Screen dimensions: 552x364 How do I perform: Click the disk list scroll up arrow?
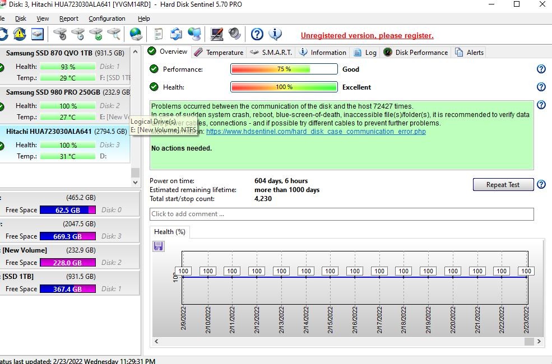pyautogui.click(x=135, y=52)
